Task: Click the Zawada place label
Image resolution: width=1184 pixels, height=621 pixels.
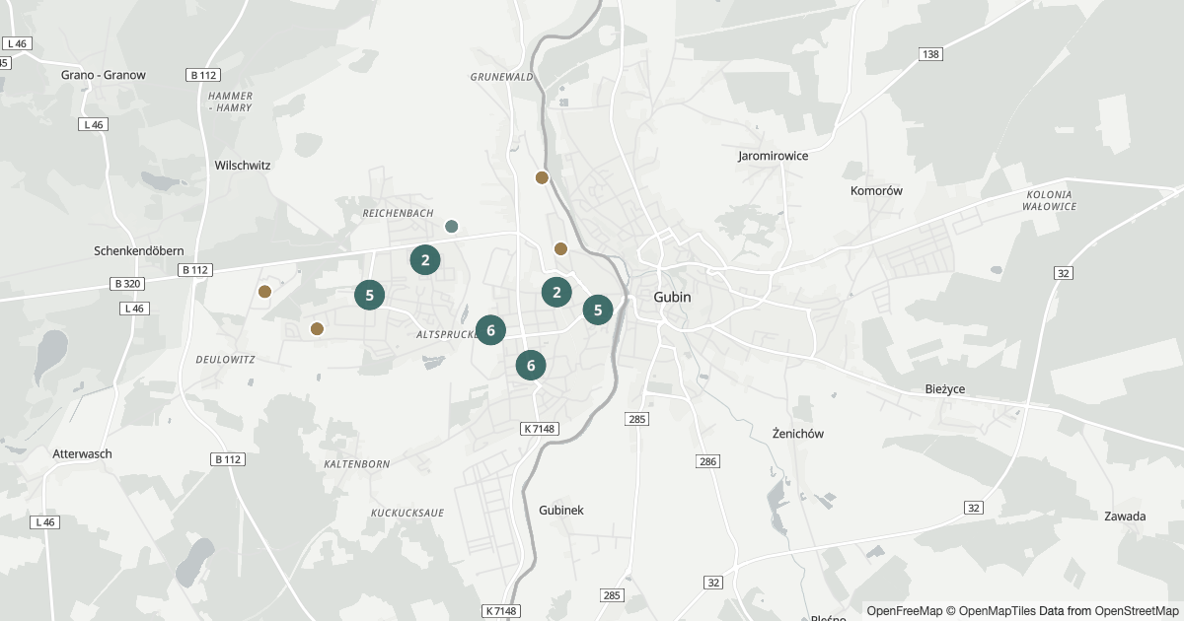Action: click(1125, 517)
